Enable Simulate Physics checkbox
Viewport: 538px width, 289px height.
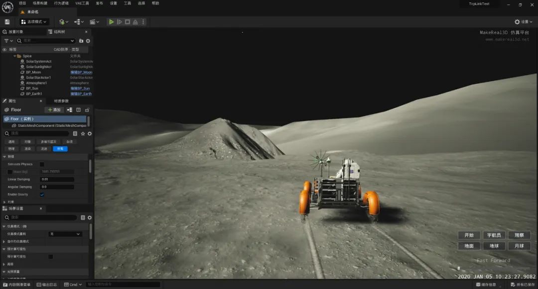pos(42,164)
